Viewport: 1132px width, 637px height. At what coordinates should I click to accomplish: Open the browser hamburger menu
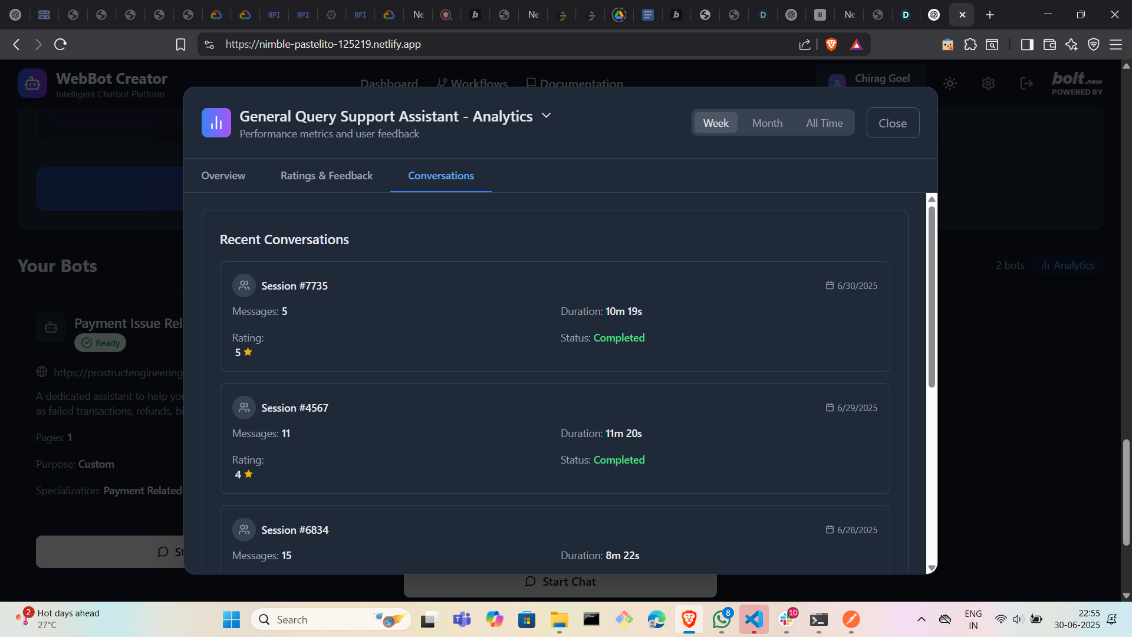coord(1115,44)
